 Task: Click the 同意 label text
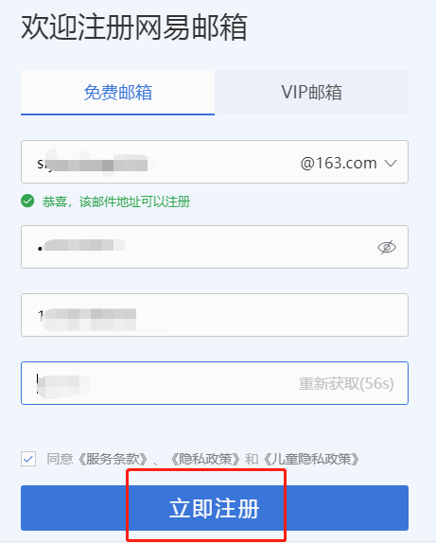point(60,459)
